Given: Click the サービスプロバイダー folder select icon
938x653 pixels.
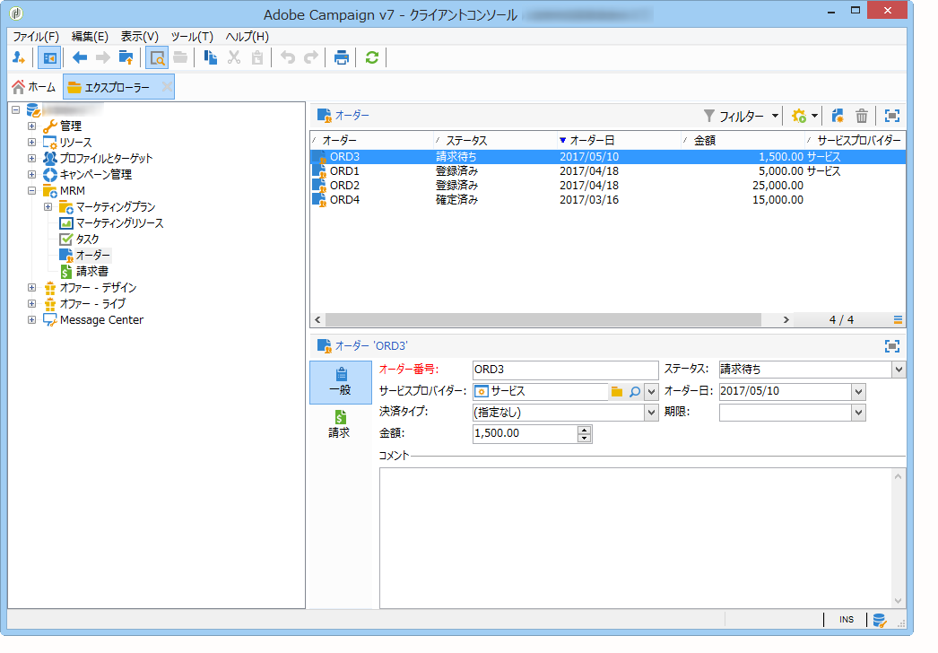Looking at the screenshot, I should 616,391.
